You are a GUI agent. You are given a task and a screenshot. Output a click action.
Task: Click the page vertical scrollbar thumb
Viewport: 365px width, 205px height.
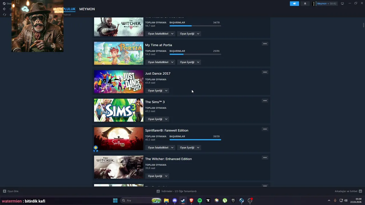[363, 25]
